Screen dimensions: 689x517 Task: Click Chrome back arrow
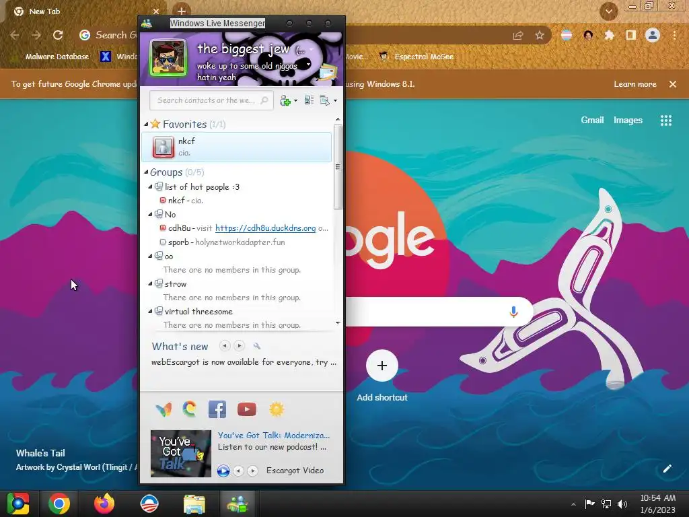pos(15,35)
